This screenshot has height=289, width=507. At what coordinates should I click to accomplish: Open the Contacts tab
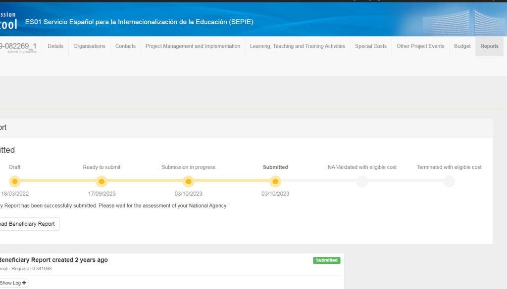125,46
